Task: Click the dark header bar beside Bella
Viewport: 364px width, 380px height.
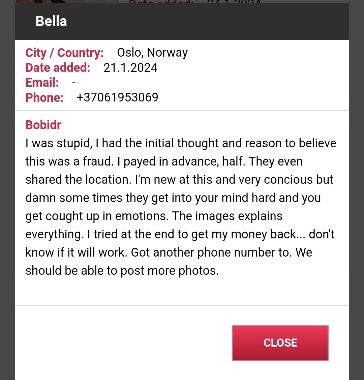Action: [206, 21]
